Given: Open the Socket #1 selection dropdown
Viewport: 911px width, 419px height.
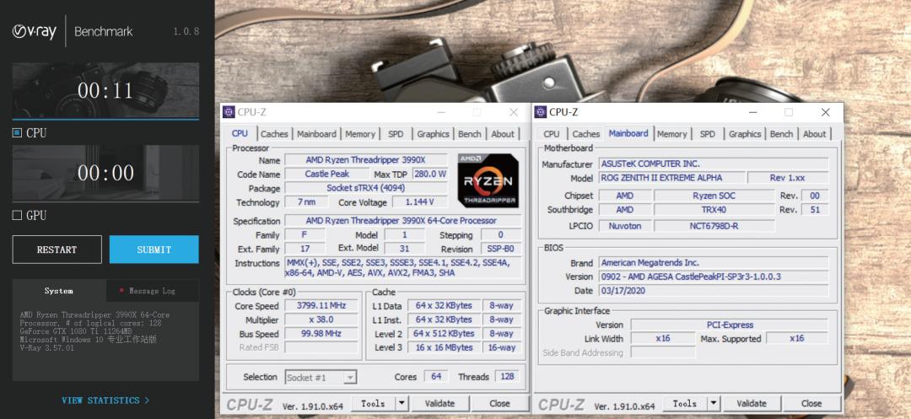Looking at the screenshot, I should coord(321,377).
